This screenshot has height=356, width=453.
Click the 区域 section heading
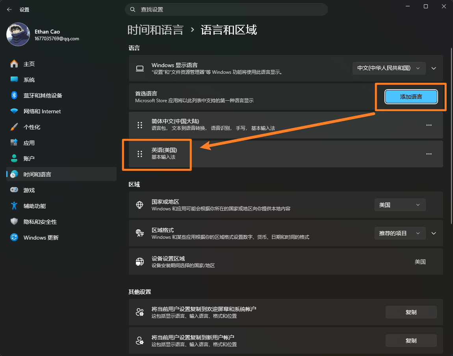tap(134, 184)
